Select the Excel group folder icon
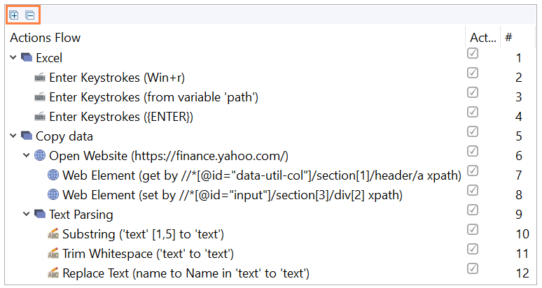This screenshot has width=542, height=288. pos(27,57)
